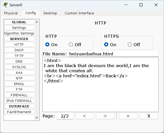Screen dimensions: 164x133
Task: Select TFTP service in sidebar
Action: tap(19, 56)
